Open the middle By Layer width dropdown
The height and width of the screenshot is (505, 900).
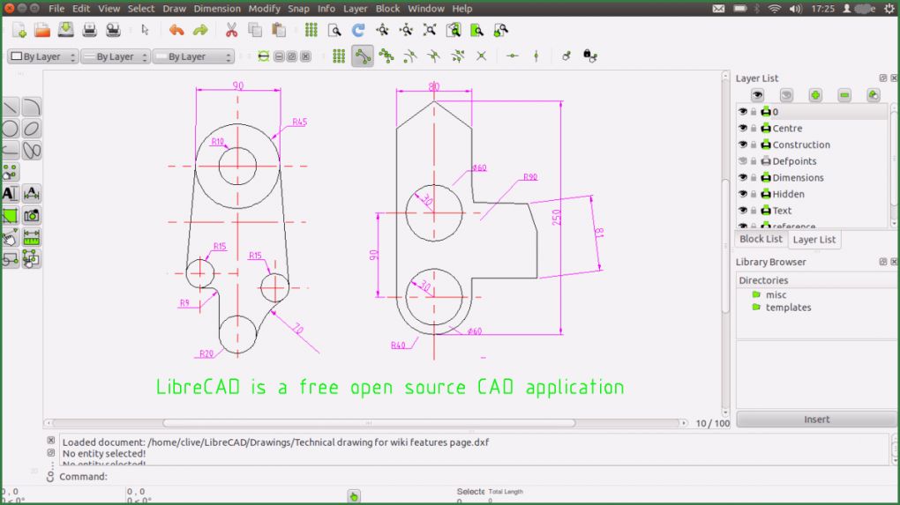click(116, 56)
